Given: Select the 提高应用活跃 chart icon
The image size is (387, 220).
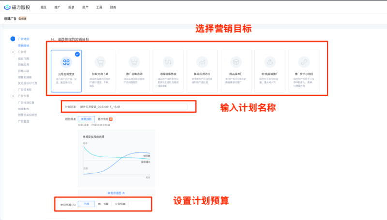Looking at the screenshot, I should (202, 62).
